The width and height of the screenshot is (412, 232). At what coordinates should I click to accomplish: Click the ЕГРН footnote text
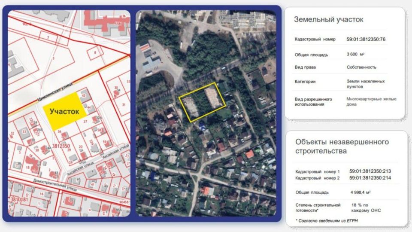tap(325, 220)
